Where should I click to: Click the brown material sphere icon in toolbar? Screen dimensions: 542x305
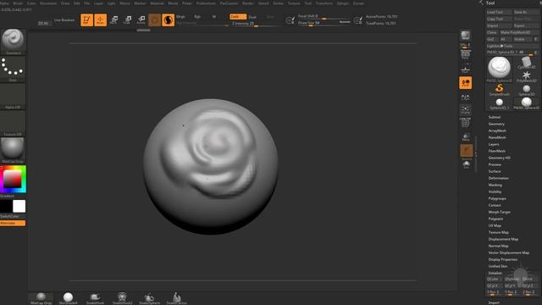click(x=154, y=20)
